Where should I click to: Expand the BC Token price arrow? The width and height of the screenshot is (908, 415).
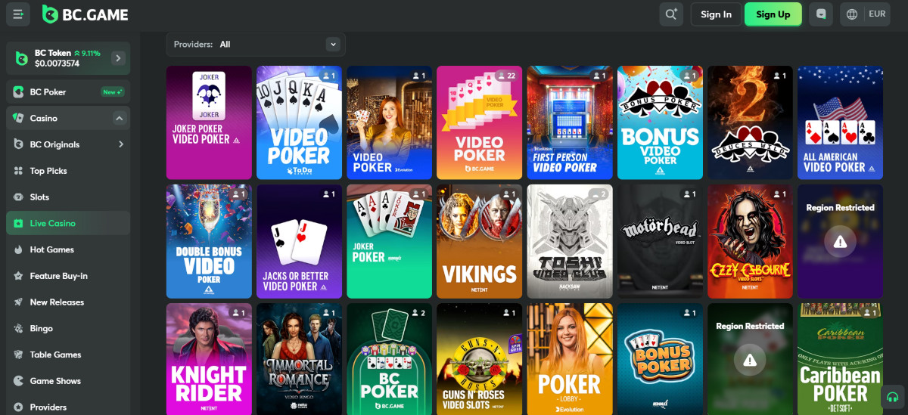(118, 58)
